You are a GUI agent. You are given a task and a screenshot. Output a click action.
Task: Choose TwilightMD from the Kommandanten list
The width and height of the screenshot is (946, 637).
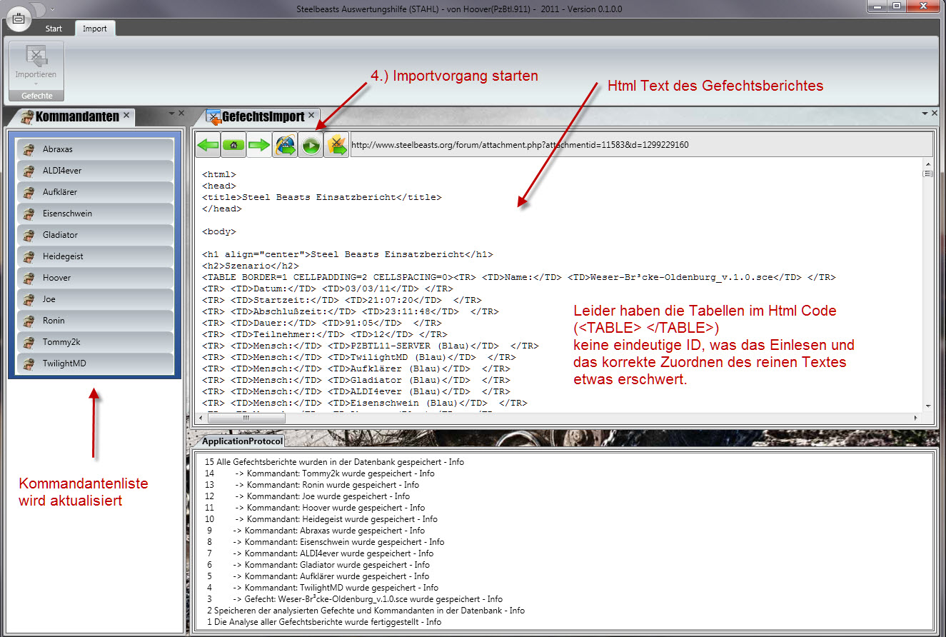pos(95,363)
